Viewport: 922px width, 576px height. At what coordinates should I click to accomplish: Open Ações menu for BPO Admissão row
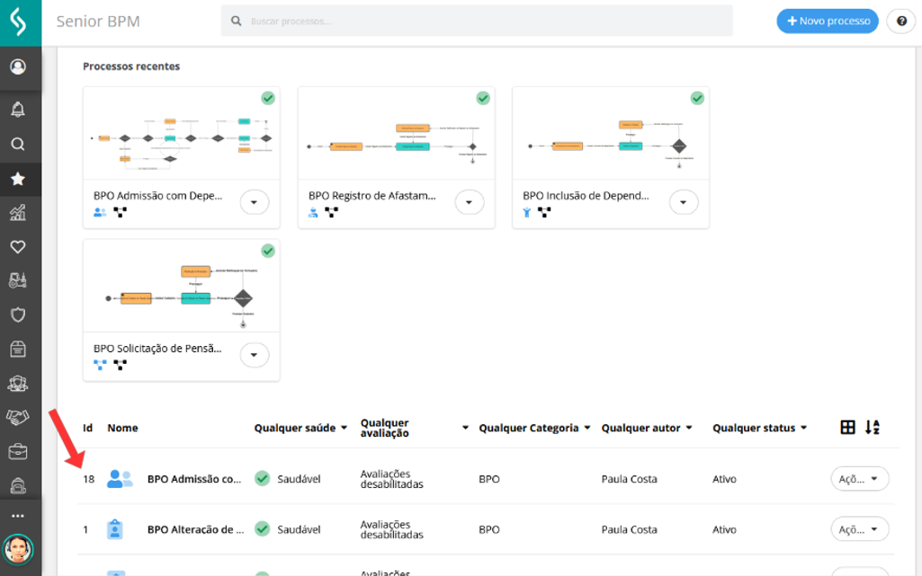(859, 479)
